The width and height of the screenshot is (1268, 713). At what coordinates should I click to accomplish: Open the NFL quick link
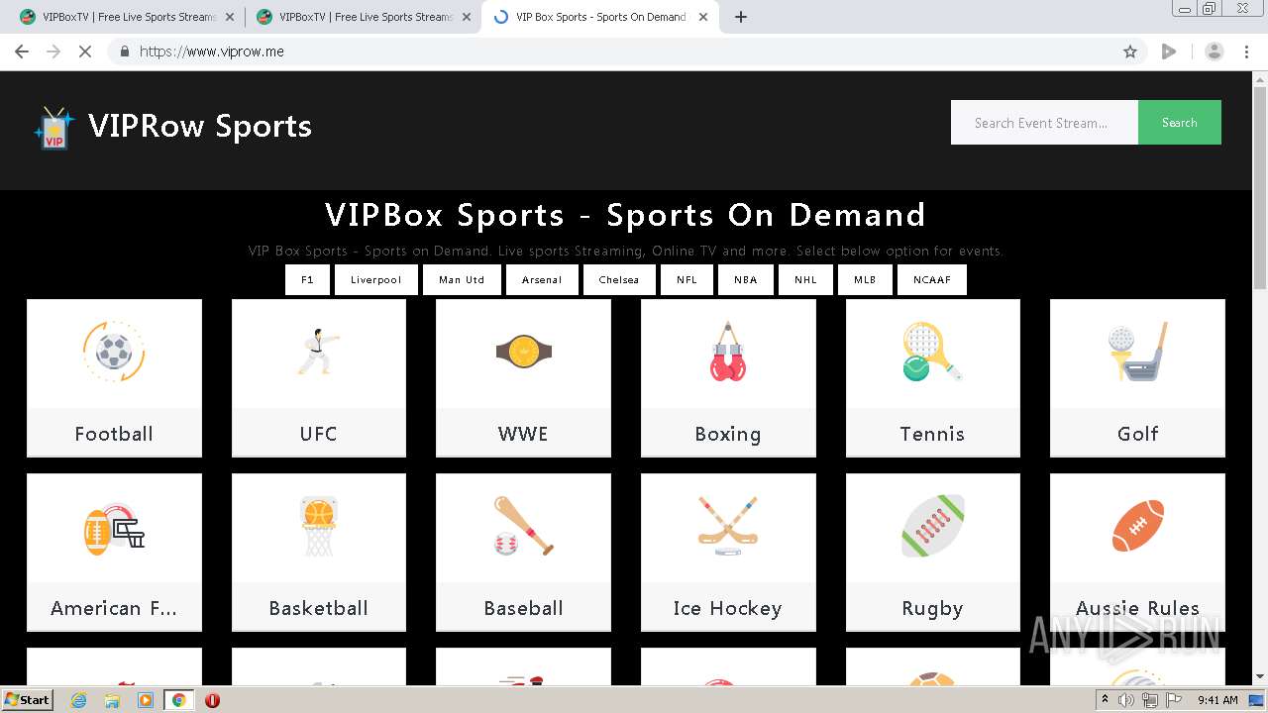687,279
